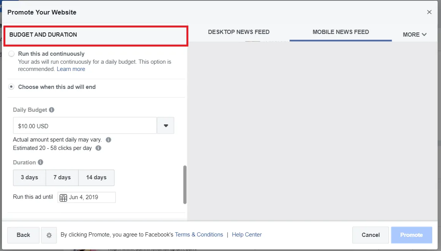The image size is (441, 251).
Task: Open the calendar date picker icon
Action: tap(64, 197)
